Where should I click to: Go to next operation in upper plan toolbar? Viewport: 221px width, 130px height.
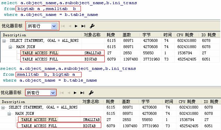point(76,26)
